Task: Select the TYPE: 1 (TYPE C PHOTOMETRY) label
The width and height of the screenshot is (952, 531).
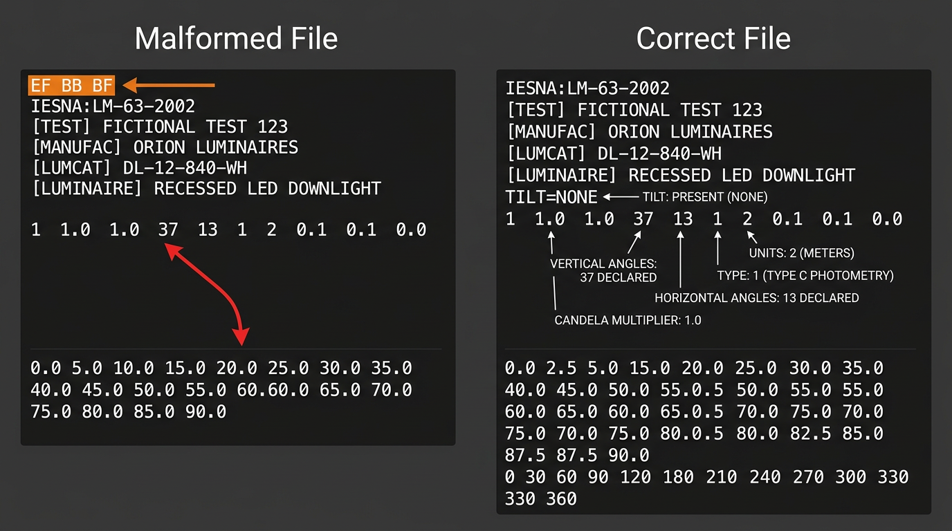Action: (805, 276)
